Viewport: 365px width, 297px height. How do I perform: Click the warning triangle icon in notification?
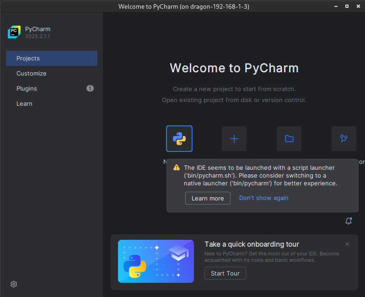pos(177,167)
